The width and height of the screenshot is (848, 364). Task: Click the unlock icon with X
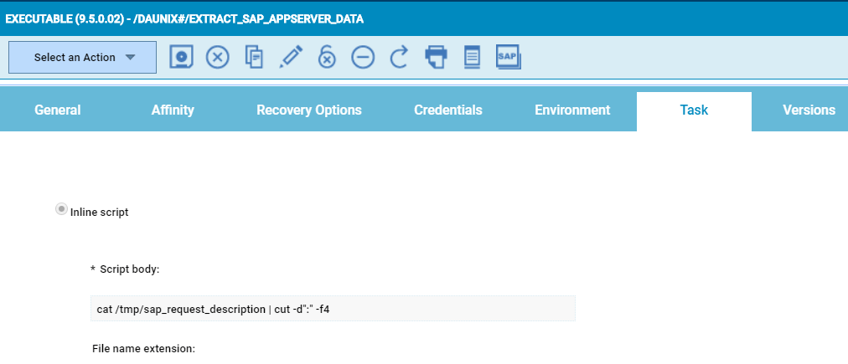[327, 57]
